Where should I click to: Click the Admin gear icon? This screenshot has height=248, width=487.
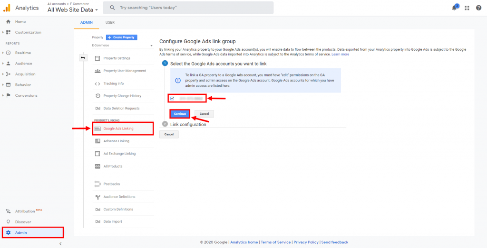(x=9, y=232)
